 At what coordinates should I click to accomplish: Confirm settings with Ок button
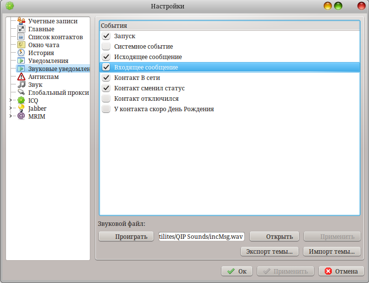(x=237, y=271)
